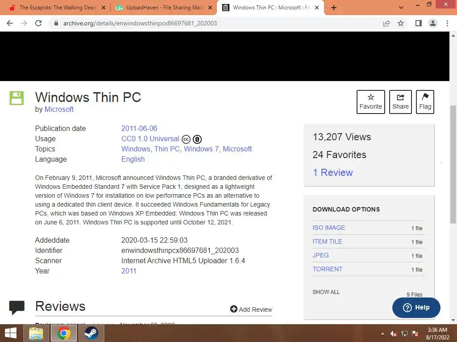Open the Windows topic link
The image size is (457, 342).
point(136,149)
